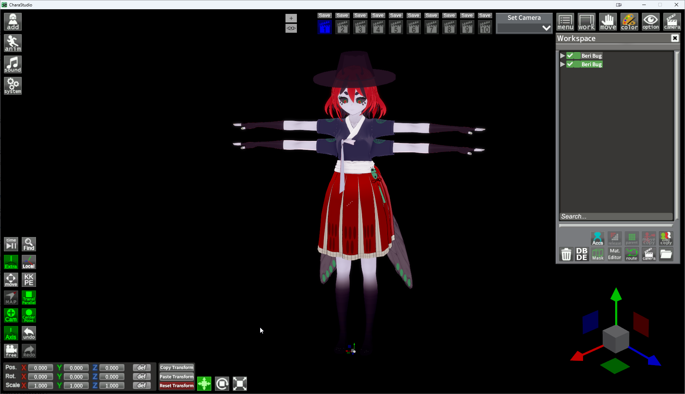Click the release icon in Workspace
The height and width of the screenshot is (394, 685).
pyautogui.click(x=614, y=238)
